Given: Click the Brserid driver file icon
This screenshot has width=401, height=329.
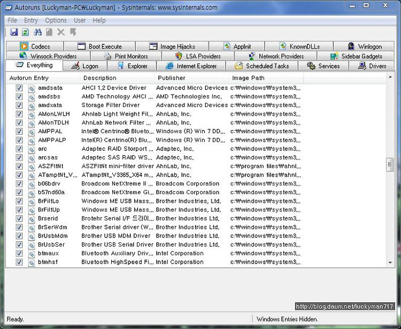Looking at the screenshot, I should pyautogui.click(x=32, y=219).
